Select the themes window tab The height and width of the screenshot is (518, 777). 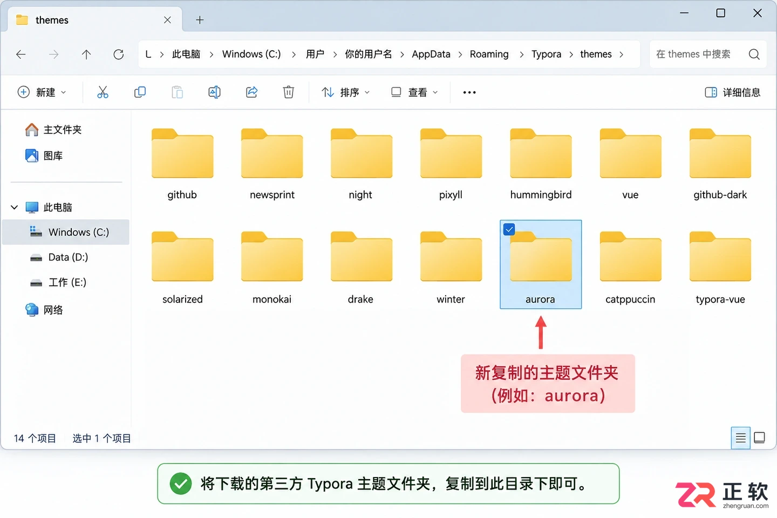coord(95,20)
